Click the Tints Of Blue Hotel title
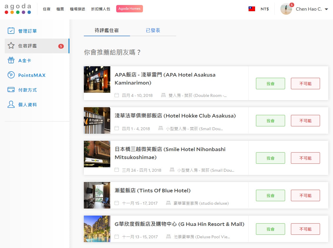 point(152,191)
